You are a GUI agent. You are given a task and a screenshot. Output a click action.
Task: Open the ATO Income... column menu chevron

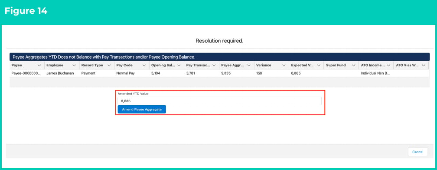pyautogui.click(x=388, y=66)
